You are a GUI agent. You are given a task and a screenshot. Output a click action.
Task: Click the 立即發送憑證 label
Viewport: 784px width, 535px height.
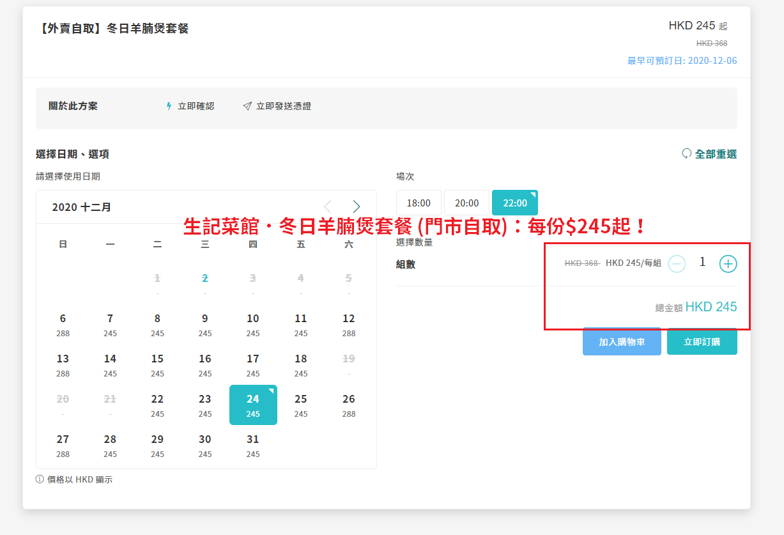tap(284, 106)
